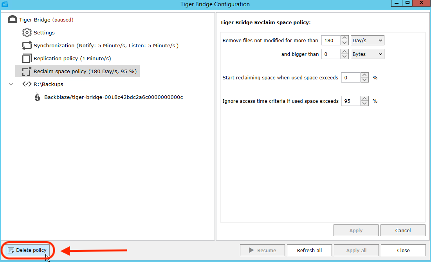Viewport: 431px width, 262px height.
Task: Click the Delete policy button
Action: pyautogui.click(x=27, y=250)
